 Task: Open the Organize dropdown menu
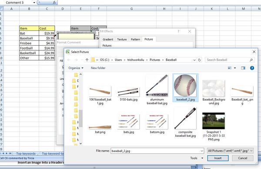[x=76, y=68]
